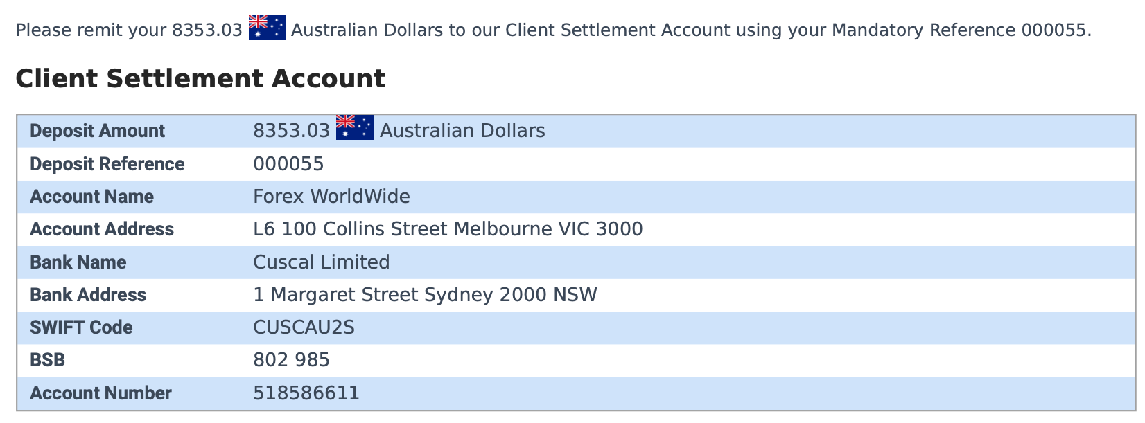Click the Bank Address row label
Screen dimensions: 1145x423
(x=88, y=295)
